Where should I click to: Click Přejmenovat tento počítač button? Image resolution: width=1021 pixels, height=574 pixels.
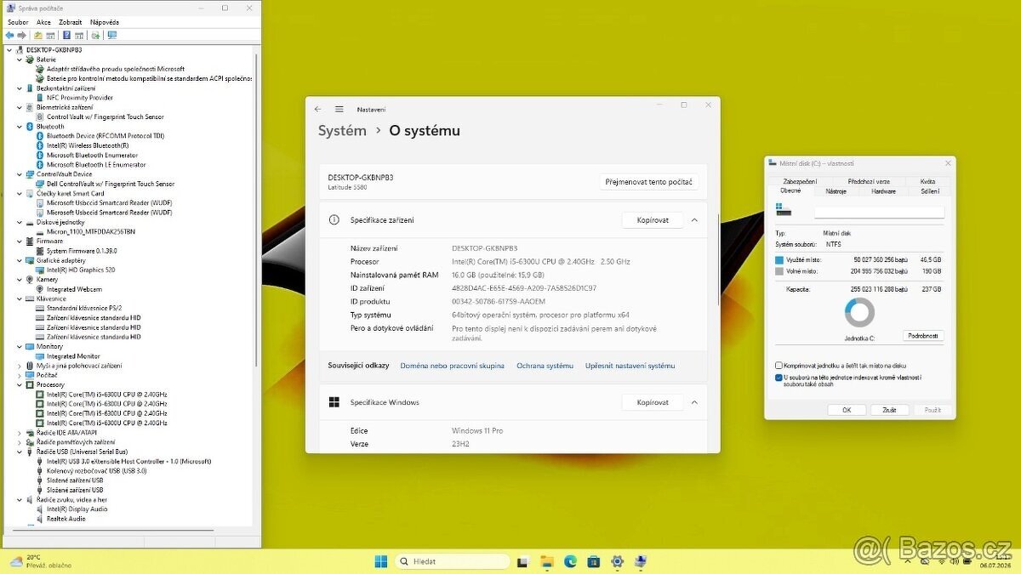[650, 182]
